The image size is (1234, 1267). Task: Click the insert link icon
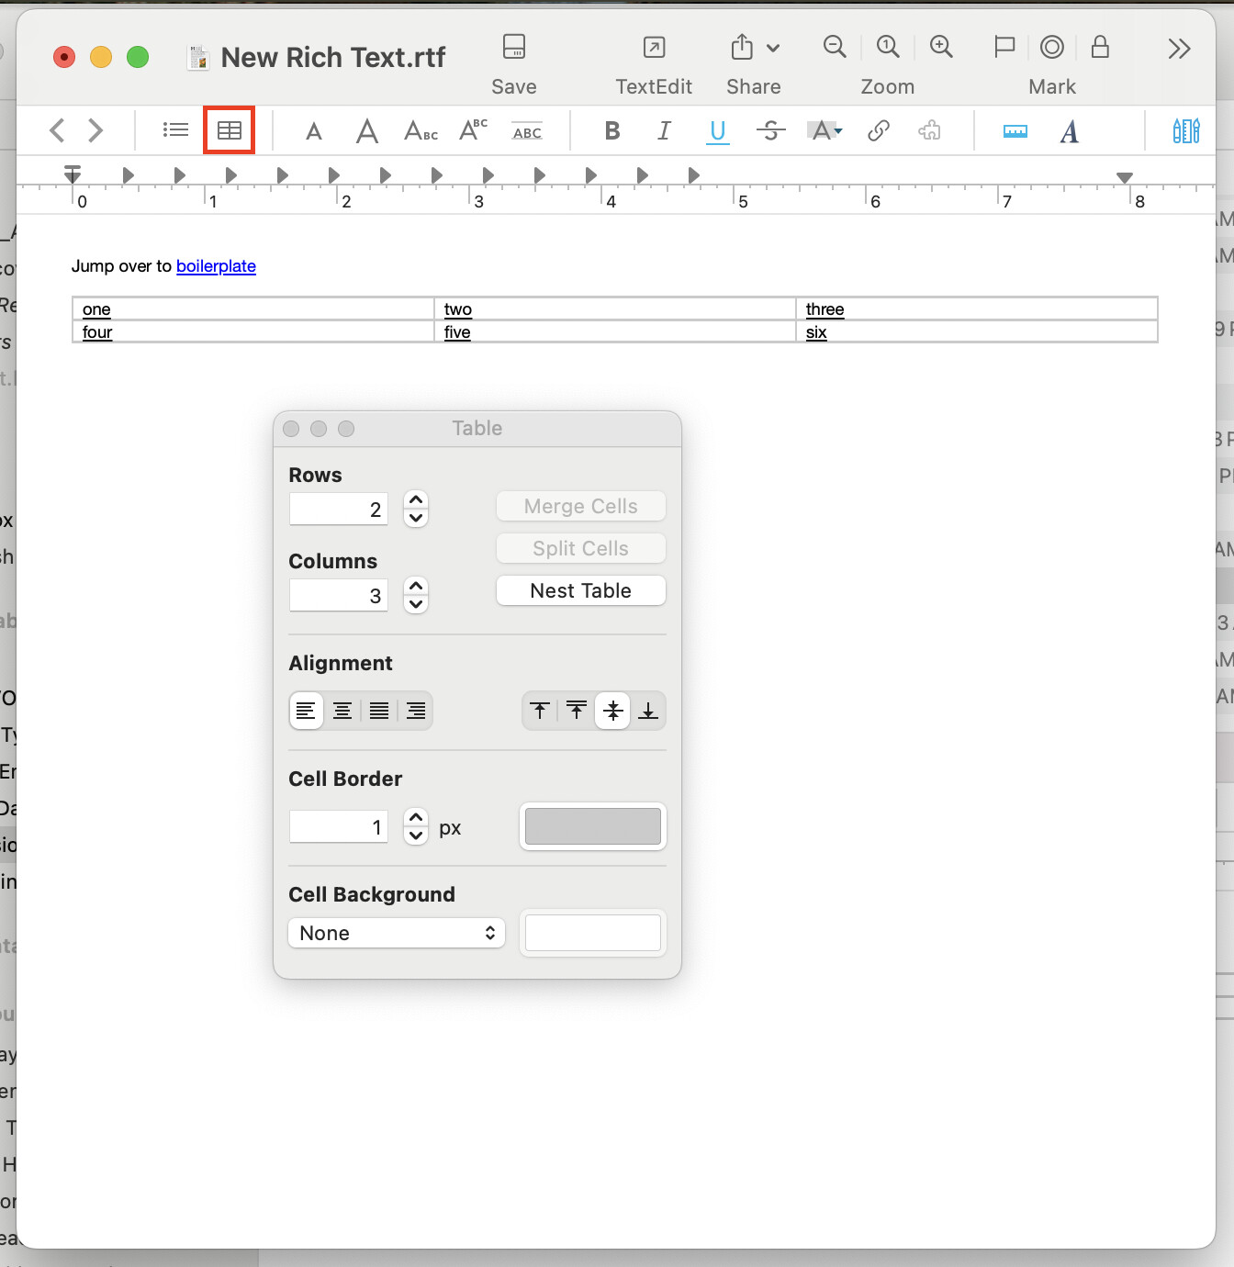click(x=878, y=130)
